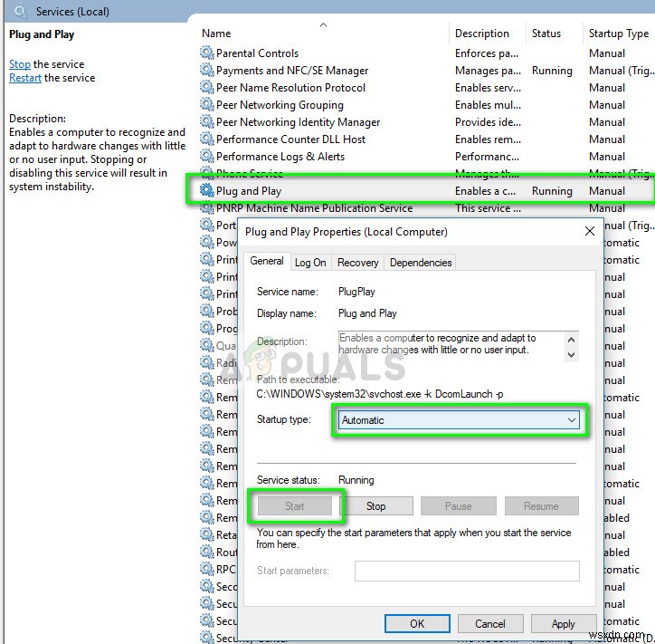This screenshot has width=655, height=644.
Task: Click the gear icon of the Prog service row
Action: pyautogui.click(x=207, y=328)
